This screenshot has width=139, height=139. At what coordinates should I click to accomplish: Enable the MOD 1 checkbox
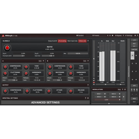(94, 94)
